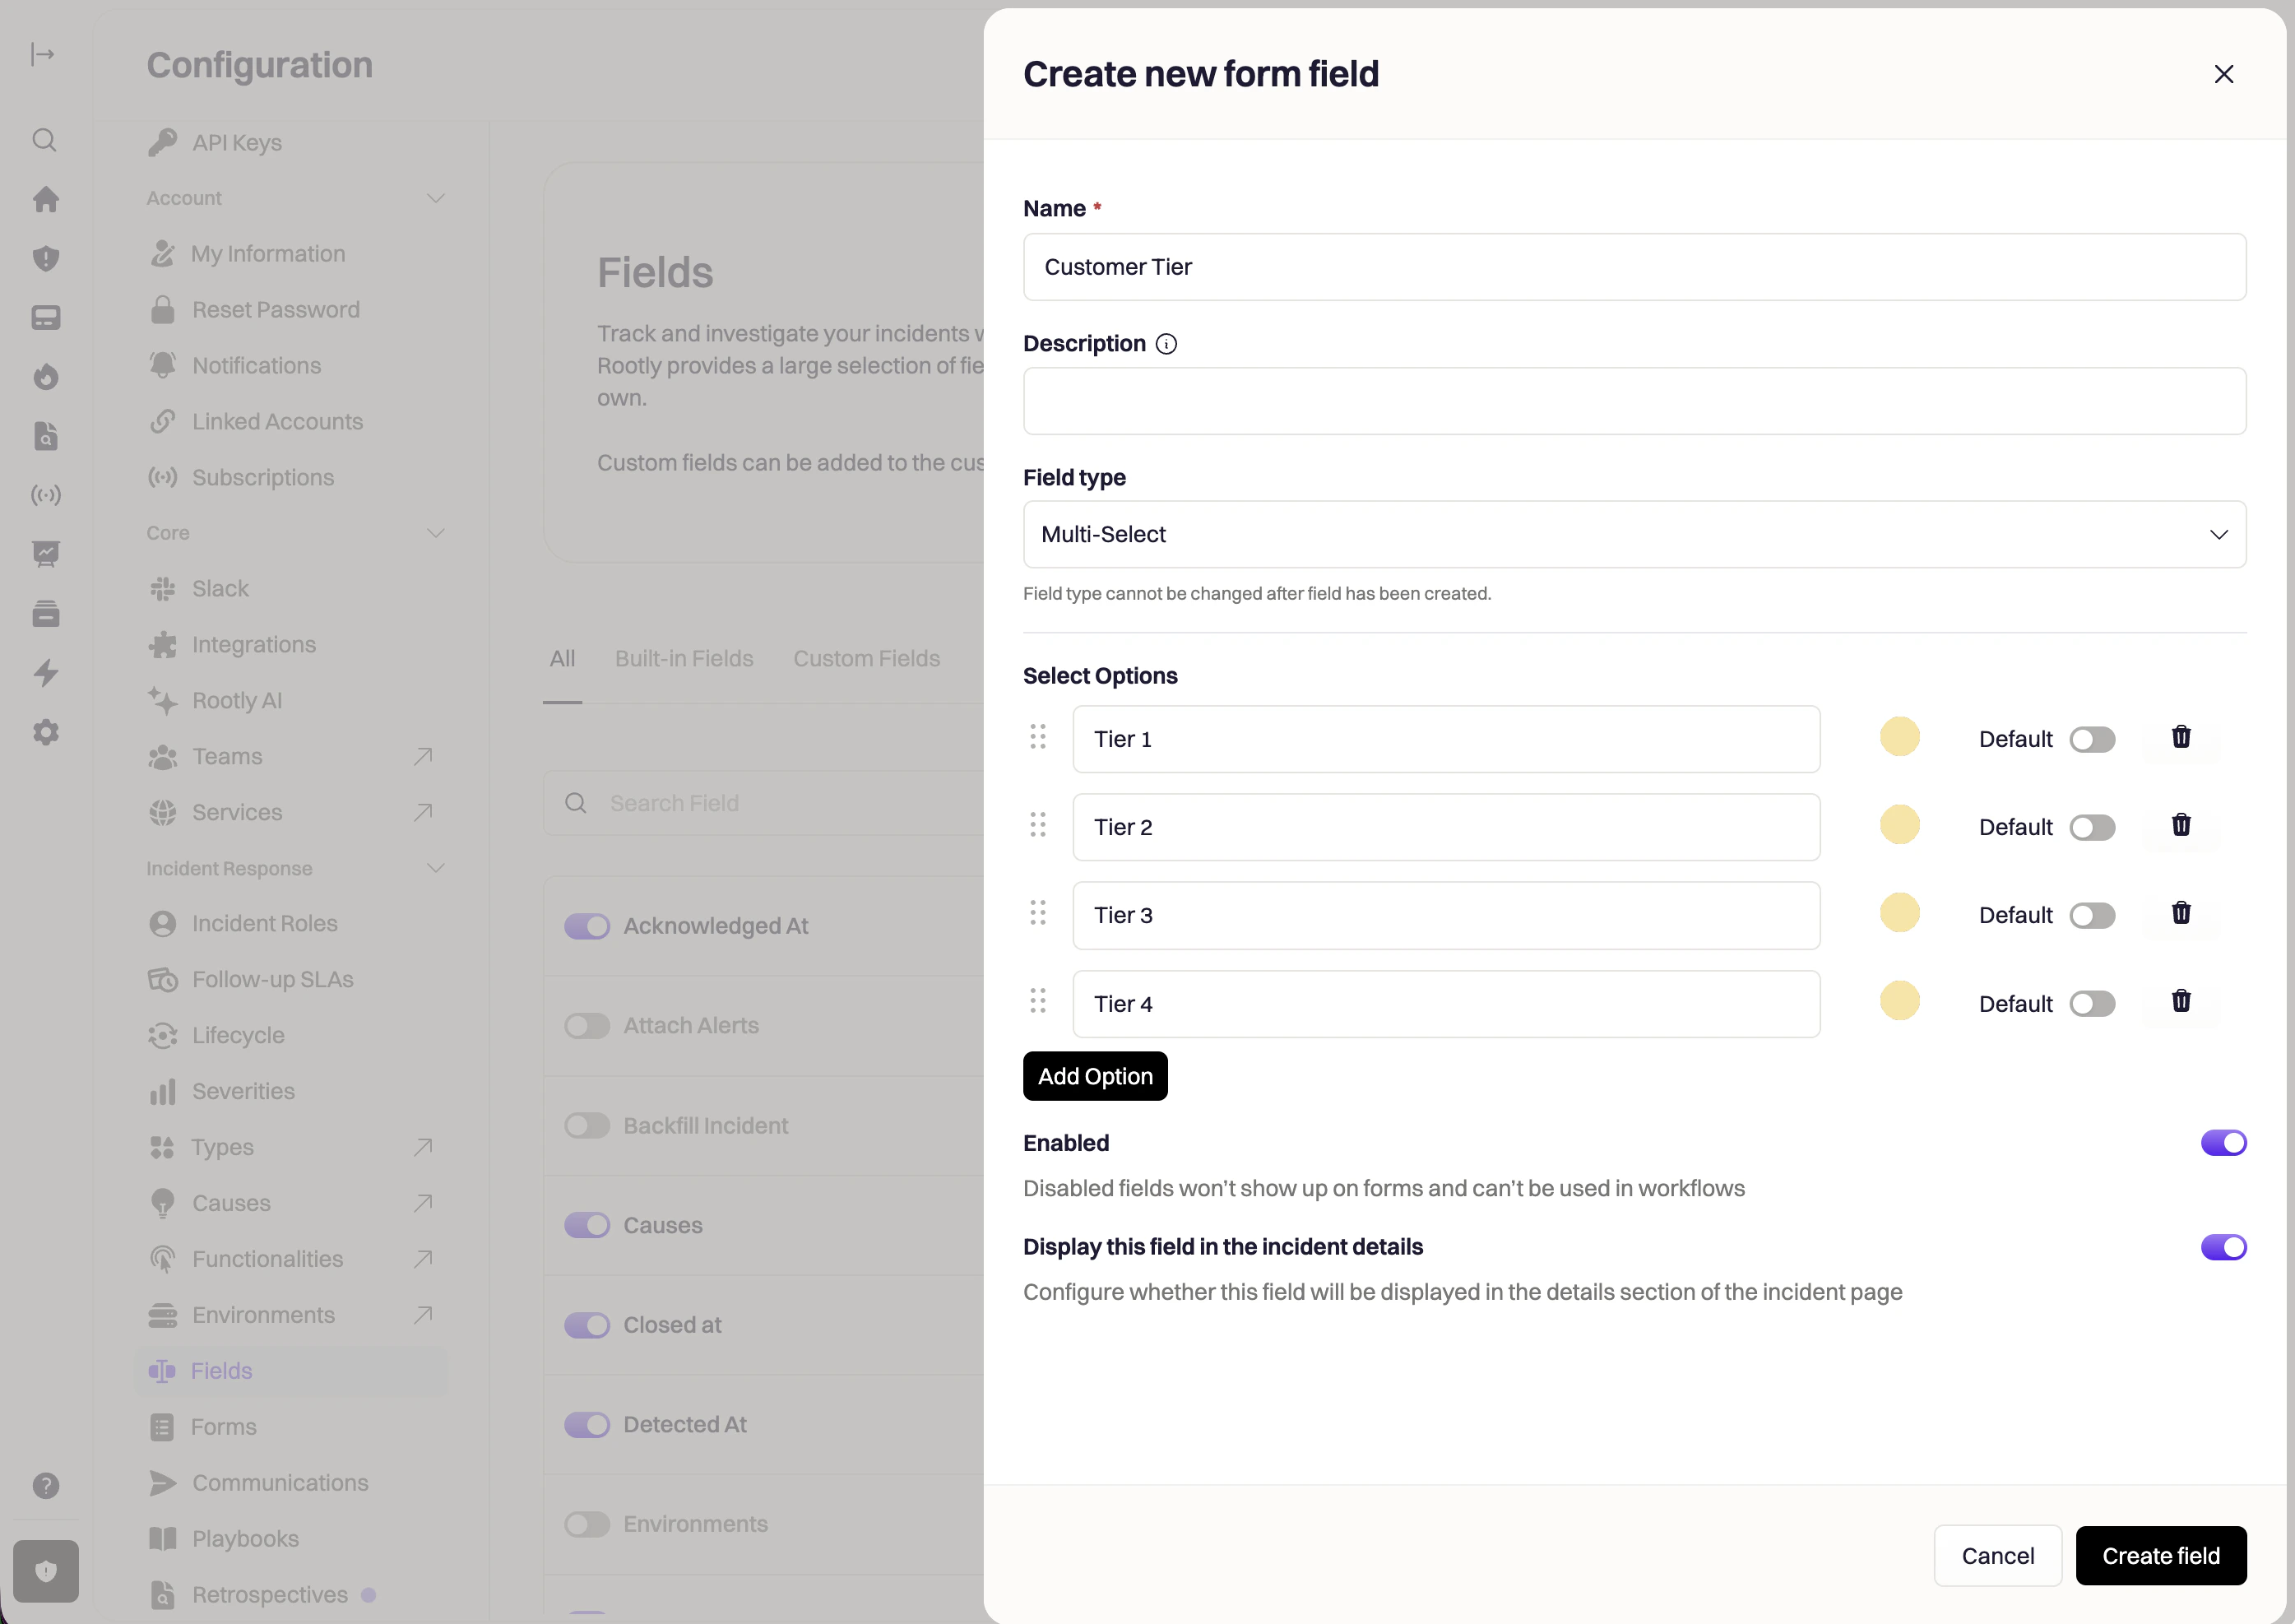
Task: Click drag handle next to Tier 2
Action: (x=1037, y=825)
